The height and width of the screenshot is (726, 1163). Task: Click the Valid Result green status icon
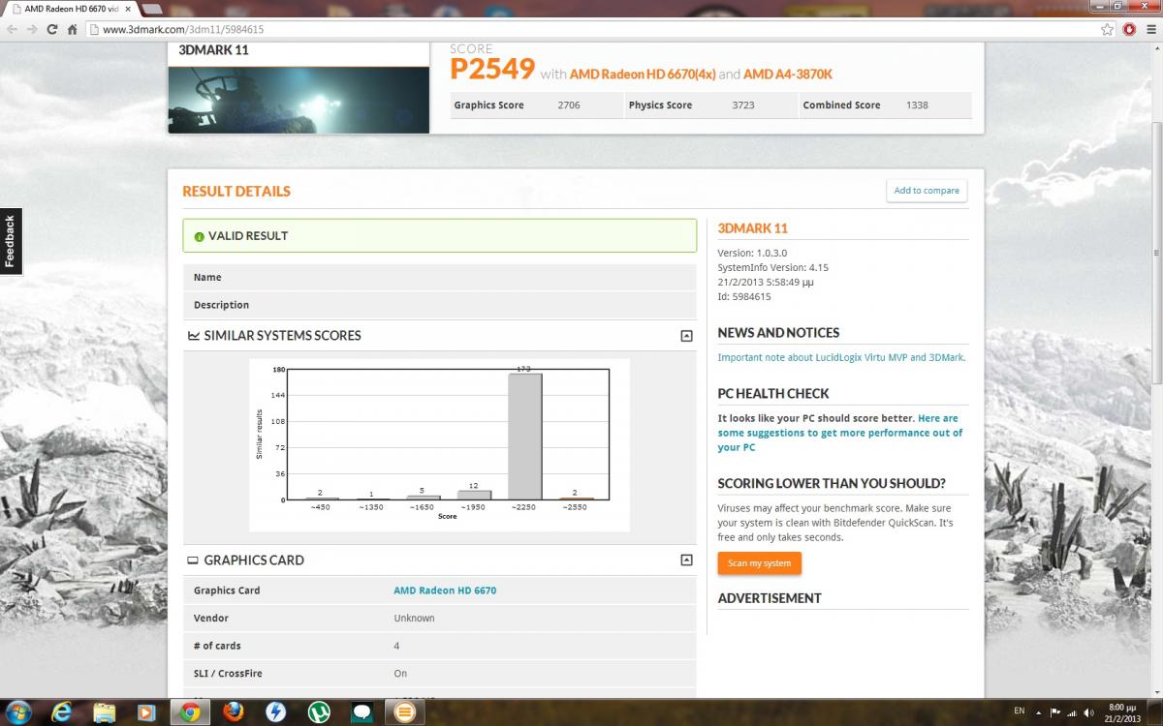[199, 236]
